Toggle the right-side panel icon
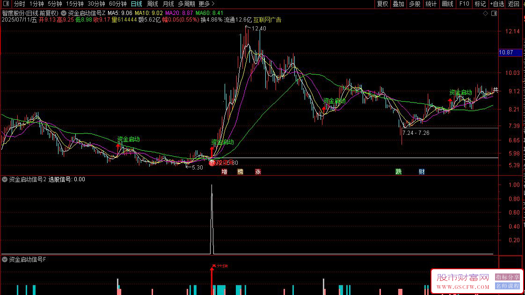 [x=494, y=14]
